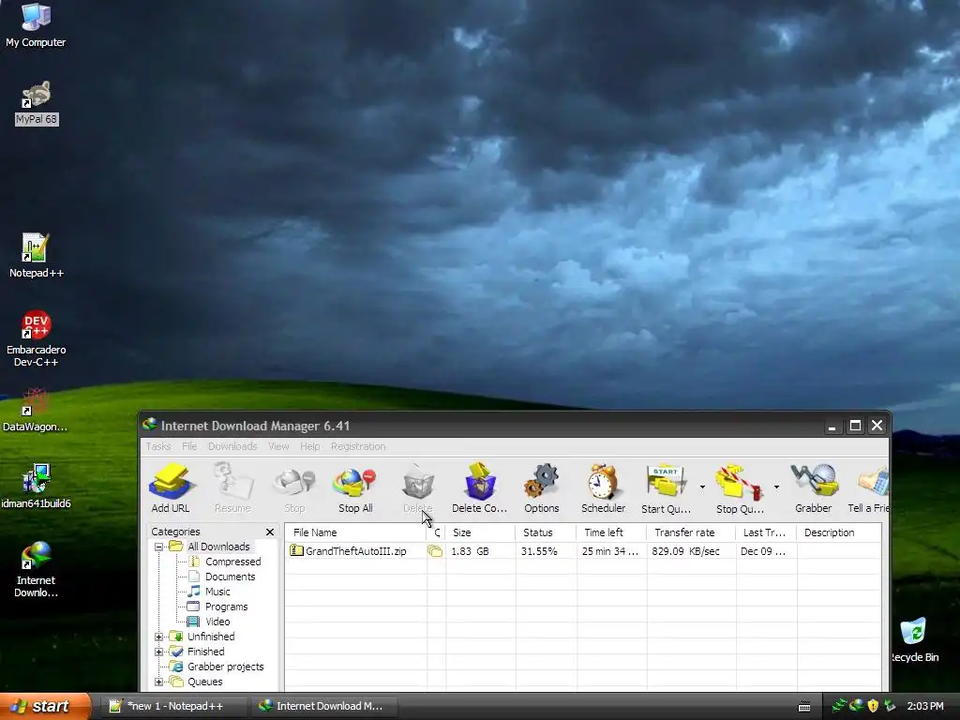960x720 pixels.
Task: Expand the Finished tree node
Action: pos(158,652)
